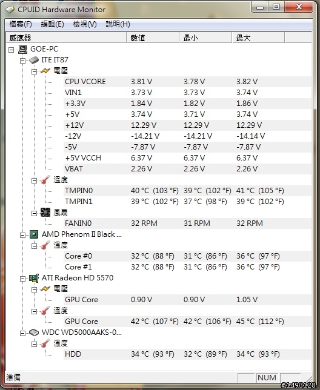Click the ATI Radeon HD 5570 card icon
Image resolution: width=320 pixels, height=390 pixels.
(x=34, y=278)
